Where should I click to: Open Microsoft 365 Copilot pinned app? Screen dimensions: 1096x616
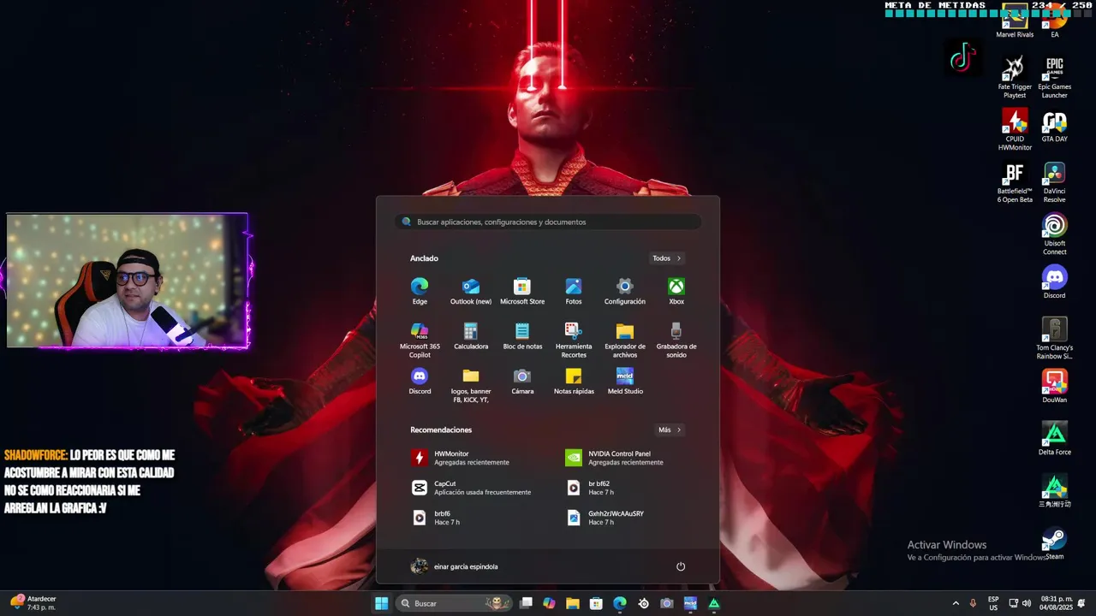pos(420,340)
